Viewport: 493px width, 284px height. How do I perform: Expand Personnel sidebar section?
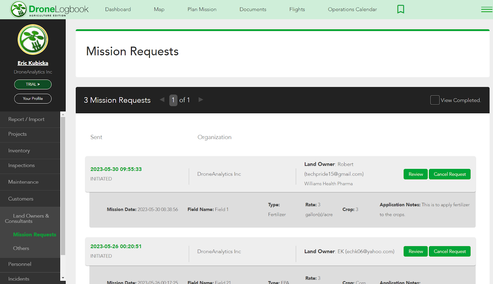tap(30, 264)
